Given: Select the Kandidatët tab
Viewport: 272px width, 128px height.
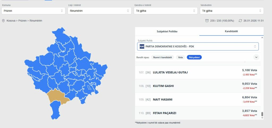Looking at the screenshot, I should point(231,31).
